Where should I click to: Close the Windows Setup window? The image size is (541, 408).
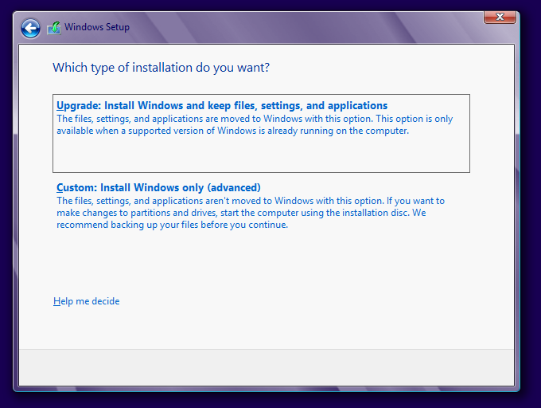[x=500, y=17]
